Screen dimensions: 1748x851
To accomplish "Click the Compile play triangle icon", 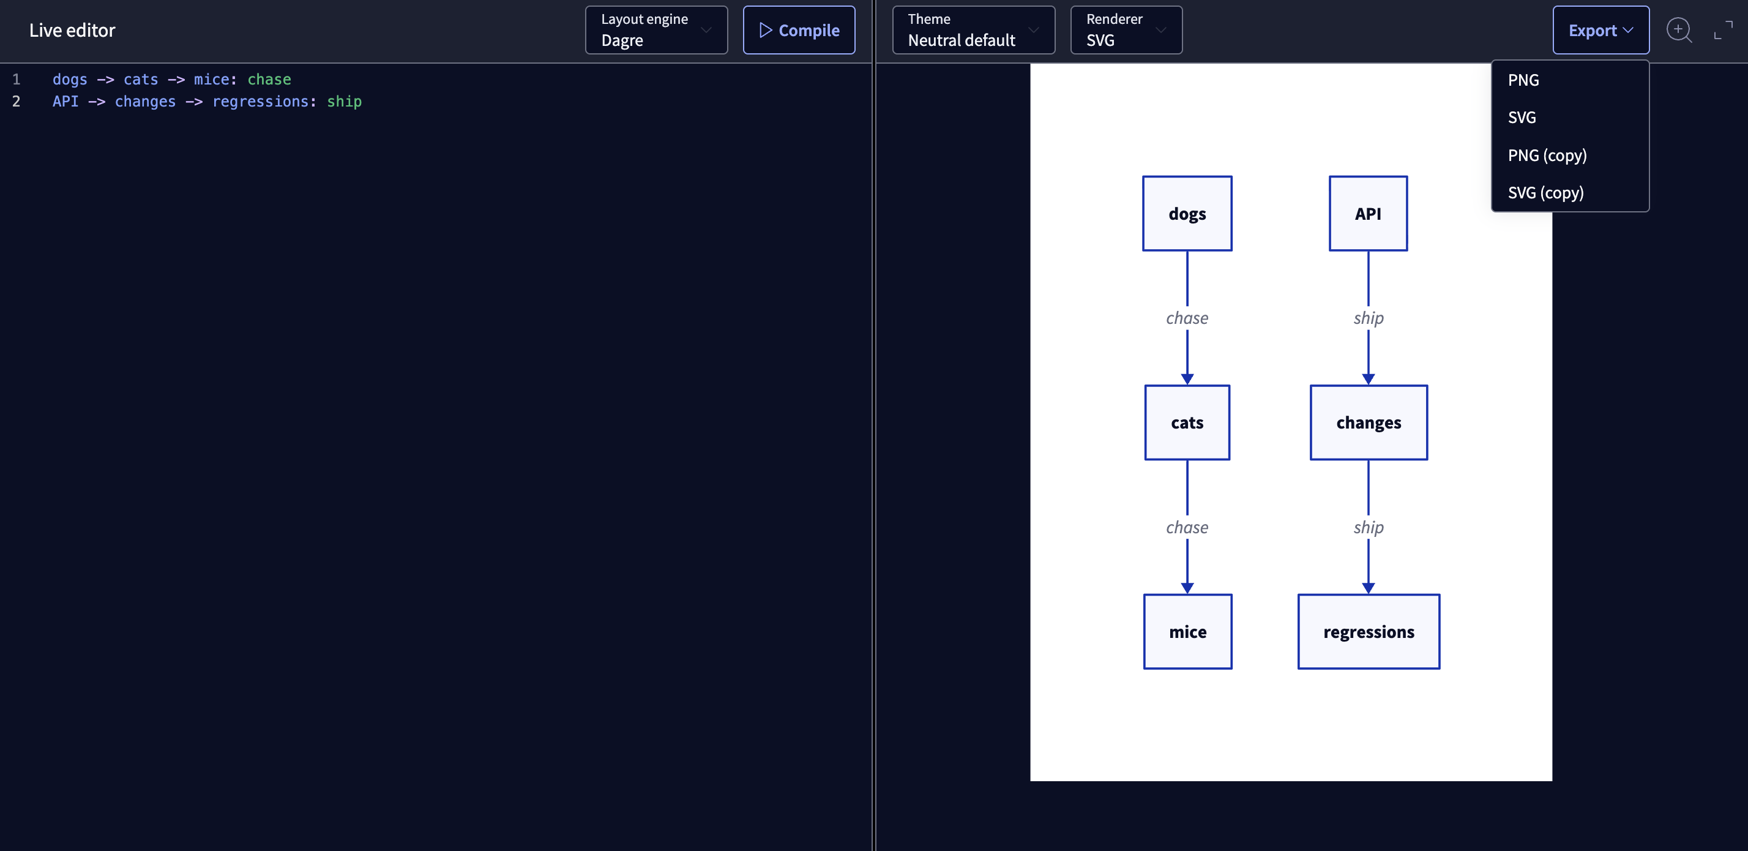I will [x=766, y=30].
